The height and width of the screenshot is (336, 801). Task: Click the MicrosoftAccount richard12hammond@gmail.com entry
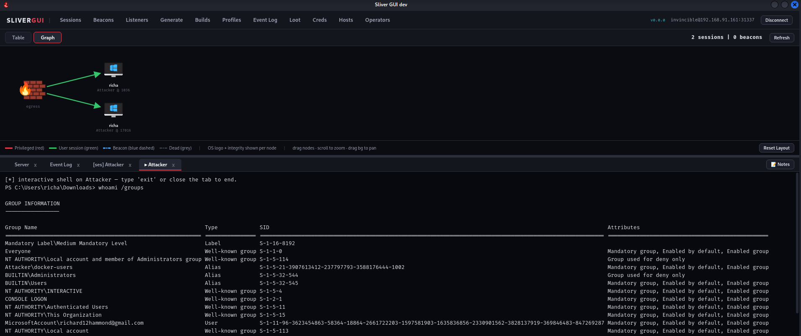pos(74,323)
